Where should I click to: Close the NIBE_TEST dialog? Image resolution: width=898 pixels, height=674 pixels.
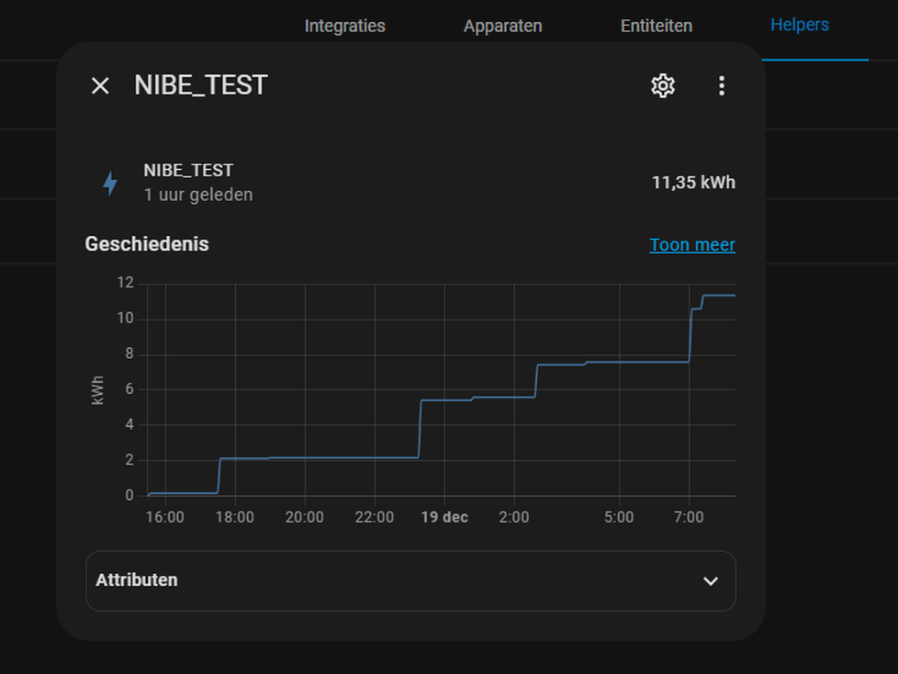tap(100, 85)
